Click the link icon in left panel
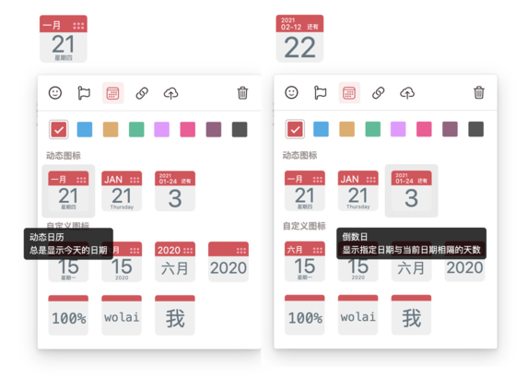This screenshot has width=516, height=378. (x=142, y=93)
